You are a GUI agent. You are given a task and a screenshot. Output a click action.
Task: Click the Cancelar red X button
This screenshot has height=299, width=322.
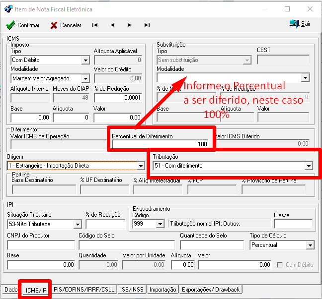coord(65,25)
